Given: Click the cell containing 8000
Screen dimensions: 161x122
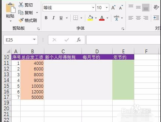Looking at the screenshot, I should [x=32, y=74].
